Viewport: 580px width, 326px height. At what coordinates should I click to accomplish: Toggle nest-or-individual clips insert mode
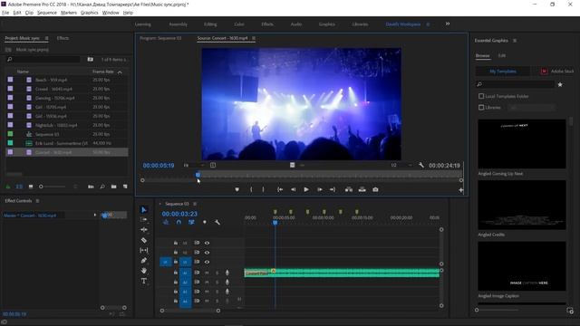[x=166, y=222]
